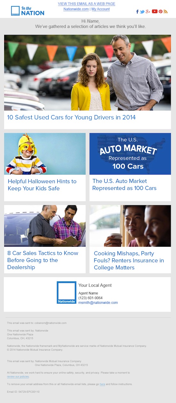Viewport: 176px width, 403px height.
Task: Click the In the Nation logo
Action: click(28, 11)
